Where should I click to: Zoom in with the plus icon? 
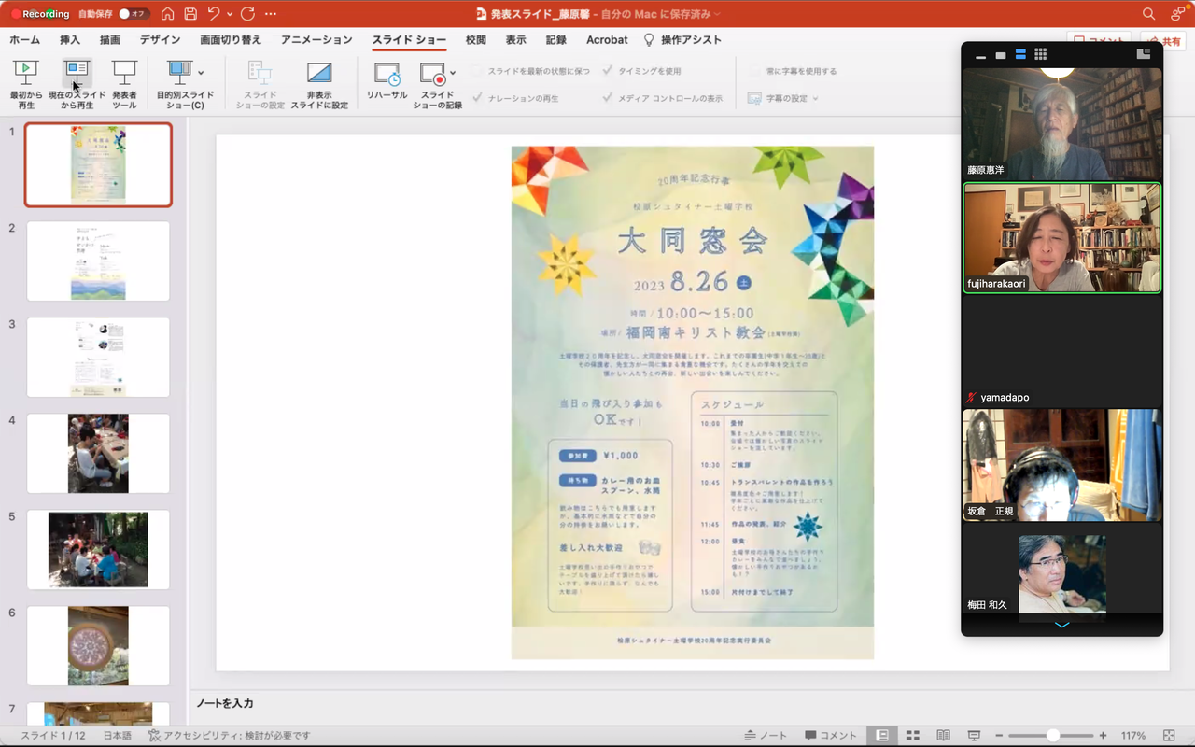pyautogui.click(x=1104, y=736)
